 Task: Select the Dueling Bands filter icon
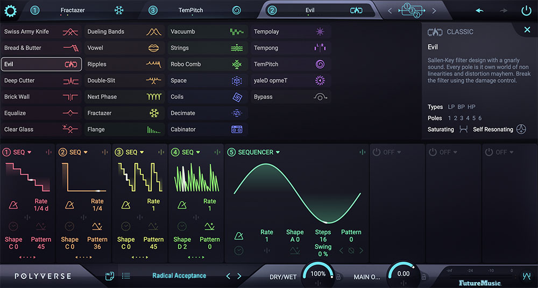click(x=154, y=32)
